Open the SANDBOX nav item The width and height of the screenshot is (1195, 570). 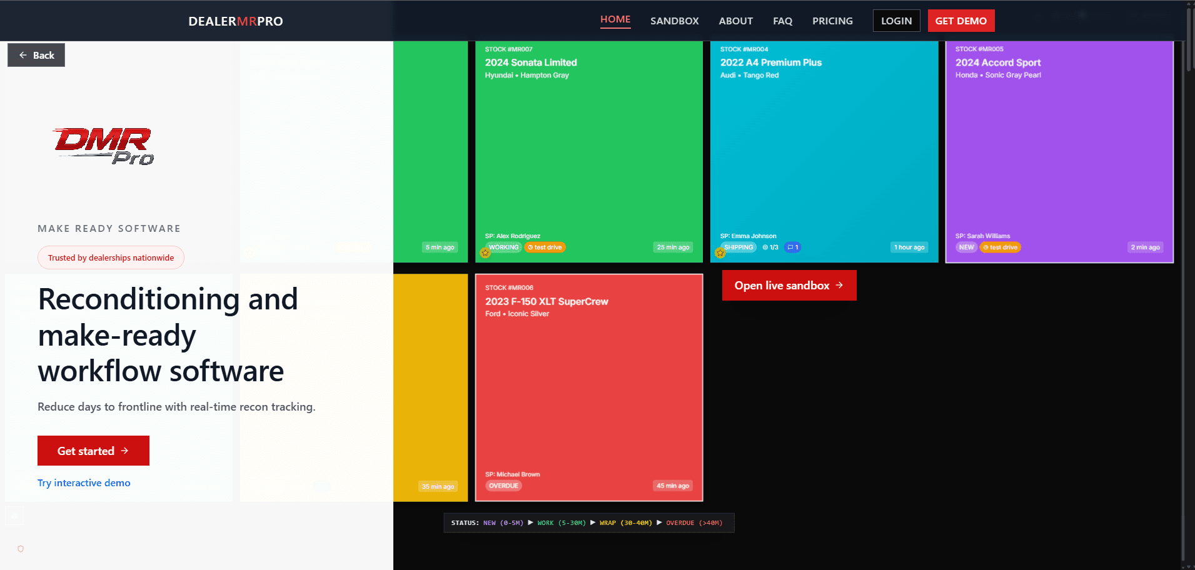pyautogui.click(x=674, y=21)
